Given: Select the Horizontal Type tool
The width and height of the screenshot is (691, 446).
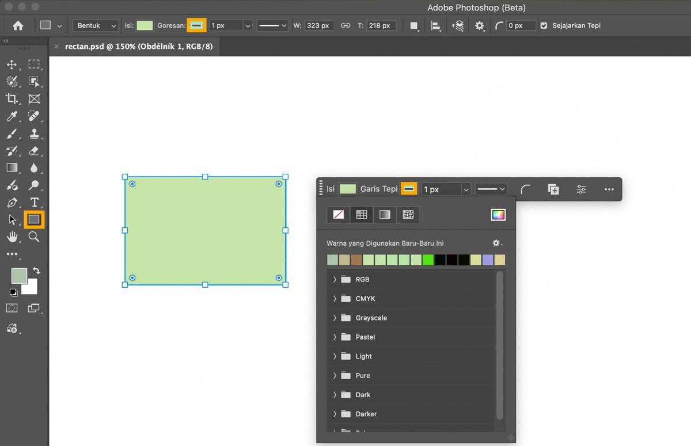Looking at the screenshot, I should [x=34, y=203].
